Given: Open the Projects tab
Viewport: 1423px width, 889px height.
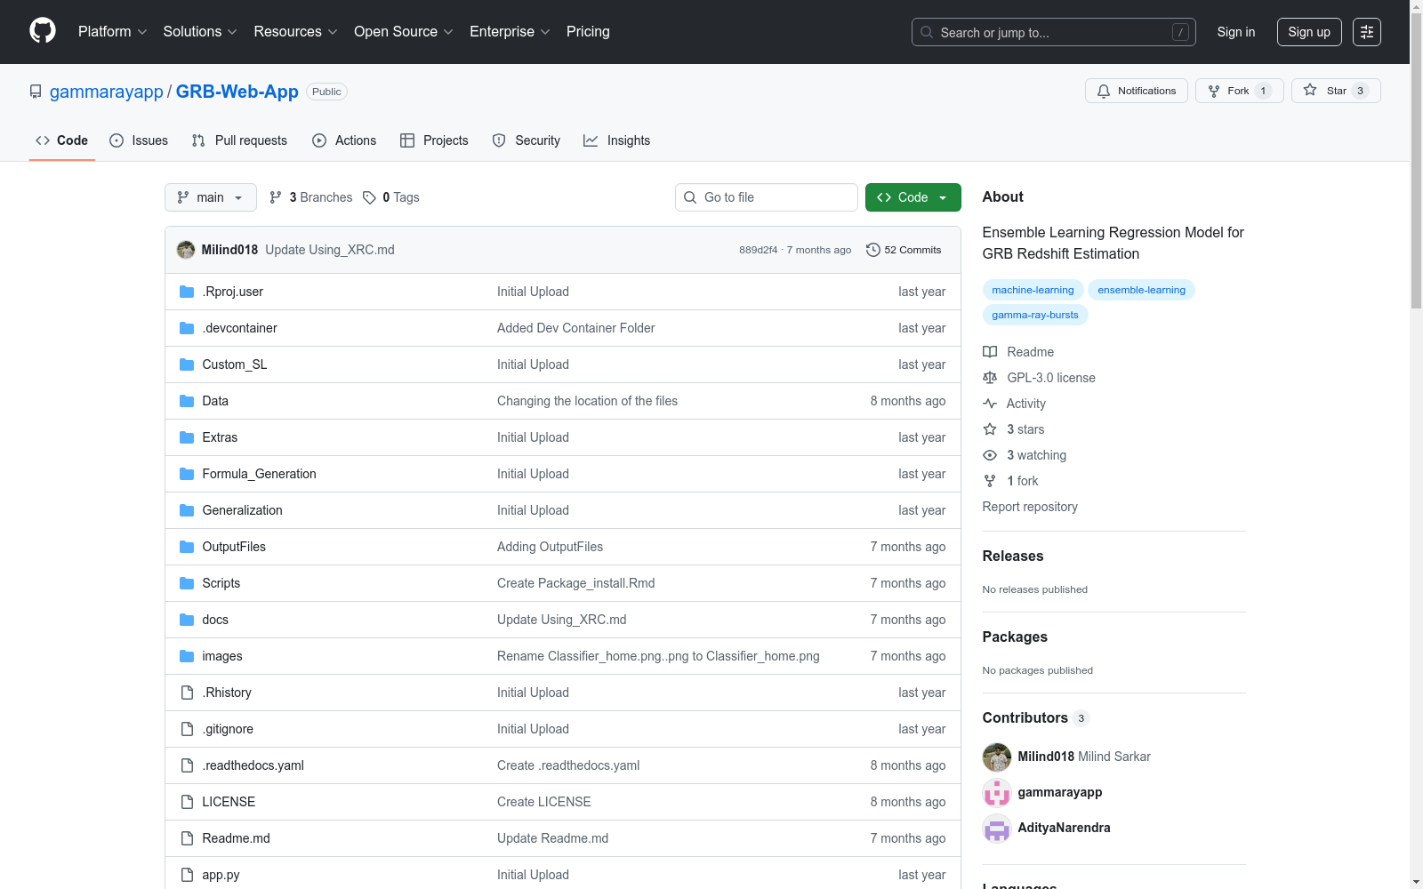Looking at the screenshot, I should 434,140.
